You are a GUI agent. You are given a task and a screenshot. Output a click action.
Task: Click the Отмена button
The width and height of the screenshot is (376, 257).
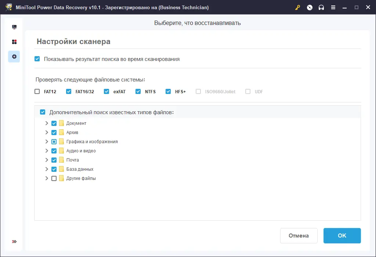click(299, 236)
